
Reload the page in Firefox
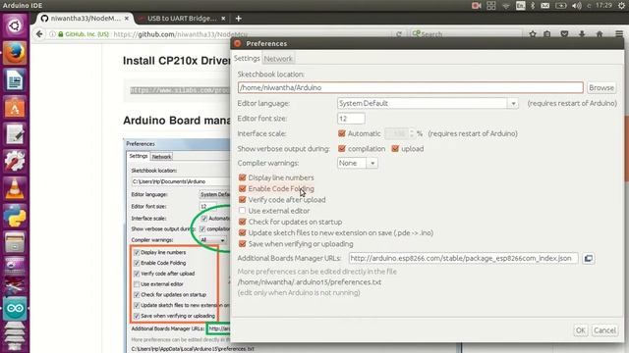[x=398, y=34]
